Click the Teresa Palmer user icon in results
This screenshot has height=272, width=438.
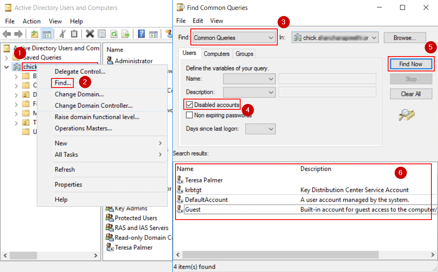point(180,180)
